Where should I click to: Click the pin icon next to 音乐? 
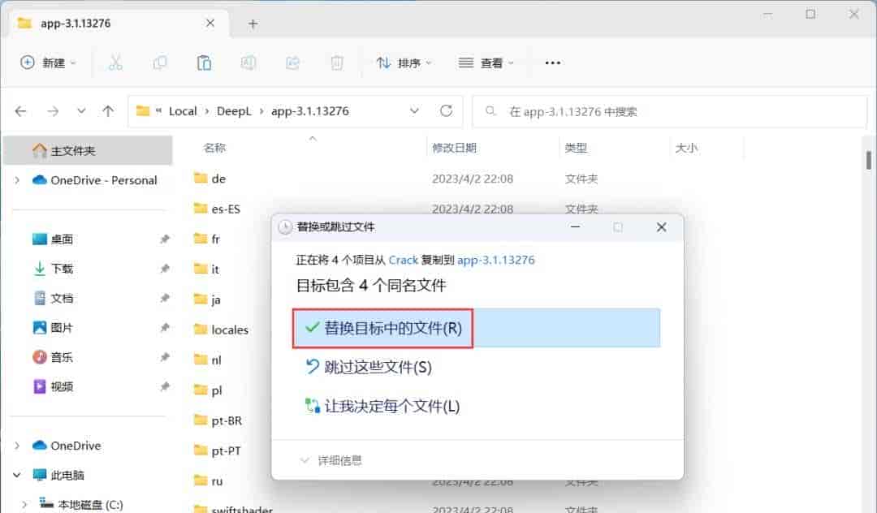tap(164, 357)
